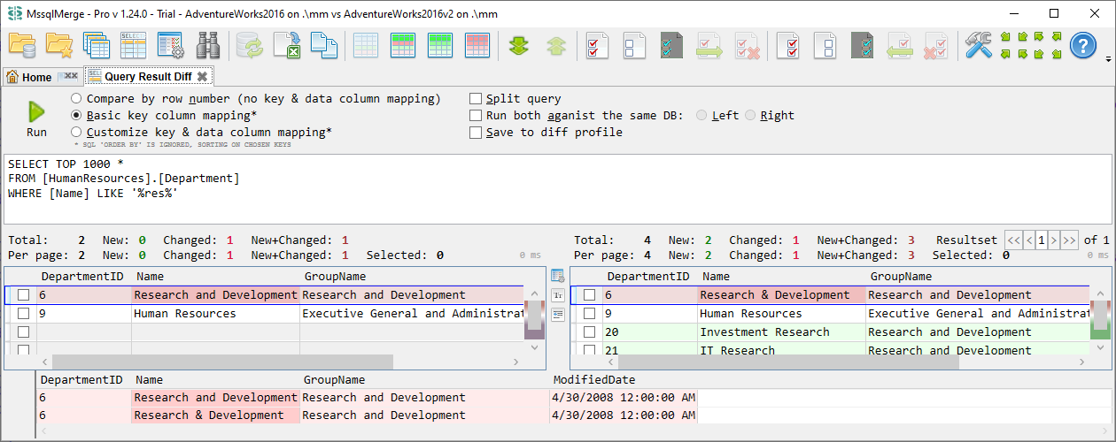
Task: Click the all-green rows grid icon
Action: tap(440, 45)
